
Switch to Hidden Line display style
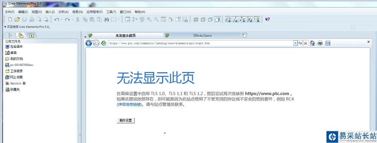click(x=203, y=20)
